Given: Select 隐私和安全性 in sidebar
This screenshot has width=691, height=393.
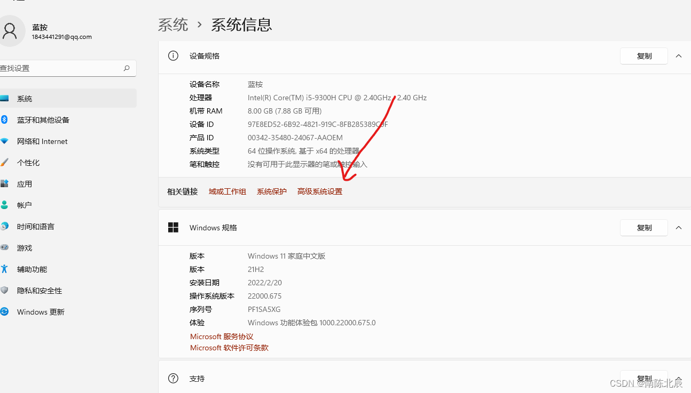Looking at the screenshot, I should (x=68, y=290).
